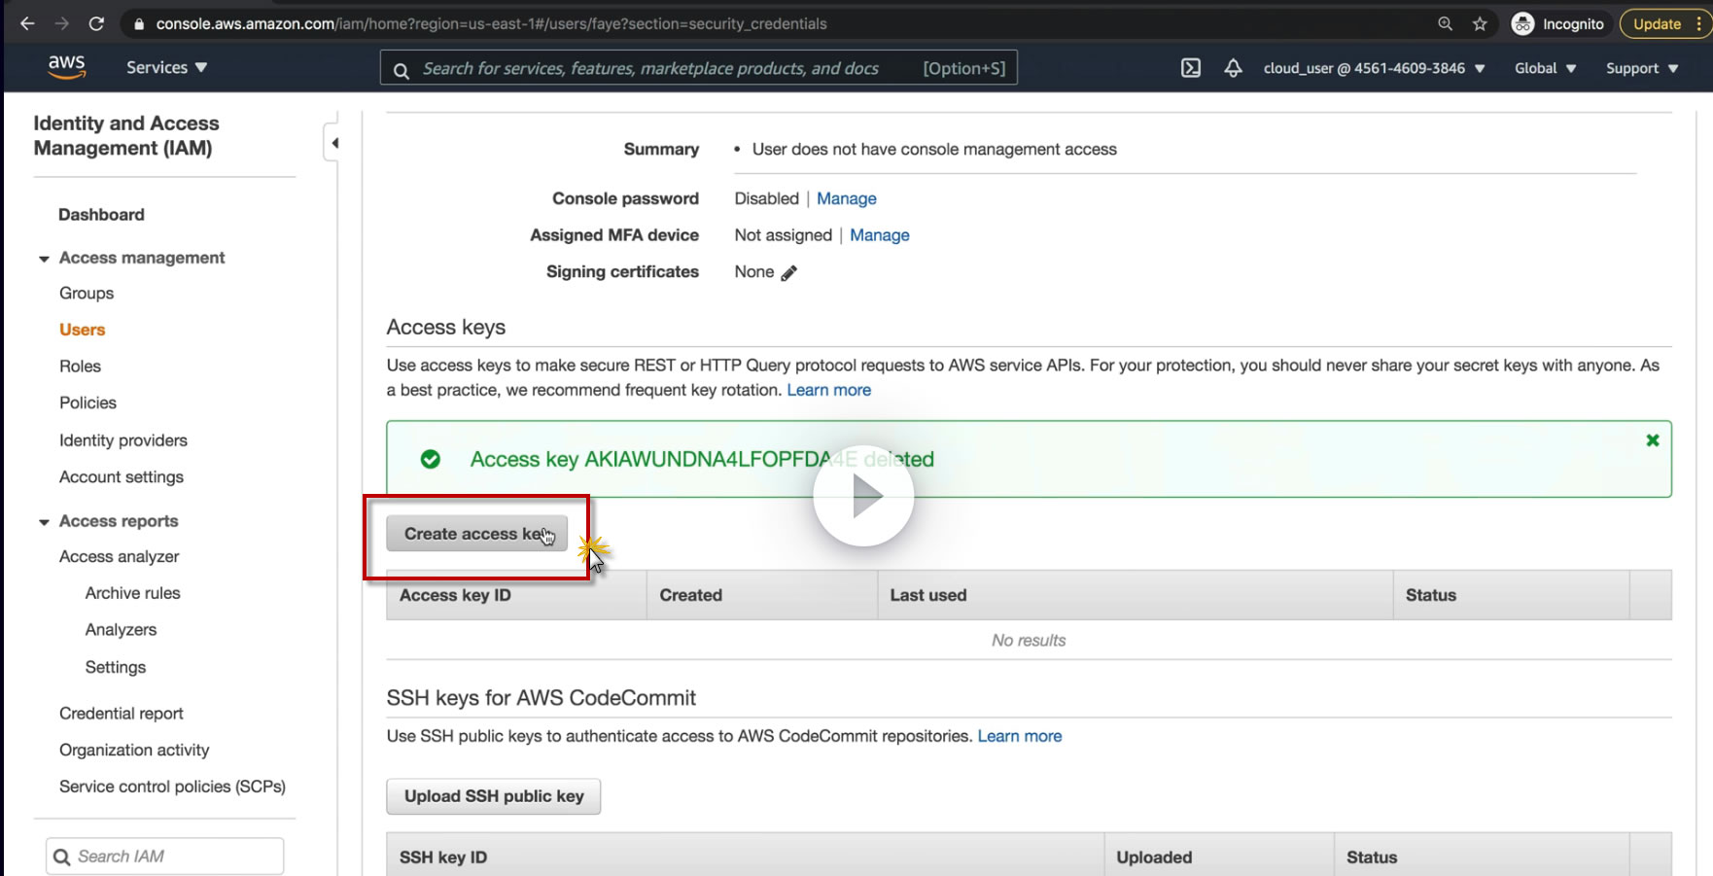The width and height of the screenshot is (1713, 876).
Task: Click the Create access key button
Action: [x=475, y=534]
